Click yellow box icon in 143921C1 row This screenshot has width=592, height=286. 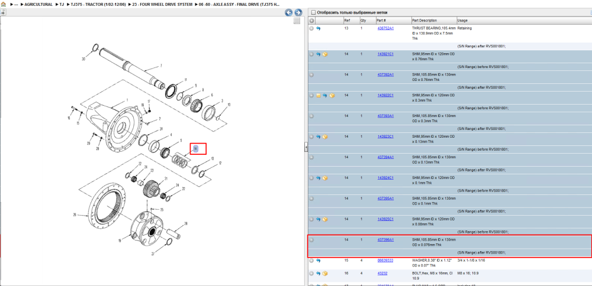tap(325, 54)
